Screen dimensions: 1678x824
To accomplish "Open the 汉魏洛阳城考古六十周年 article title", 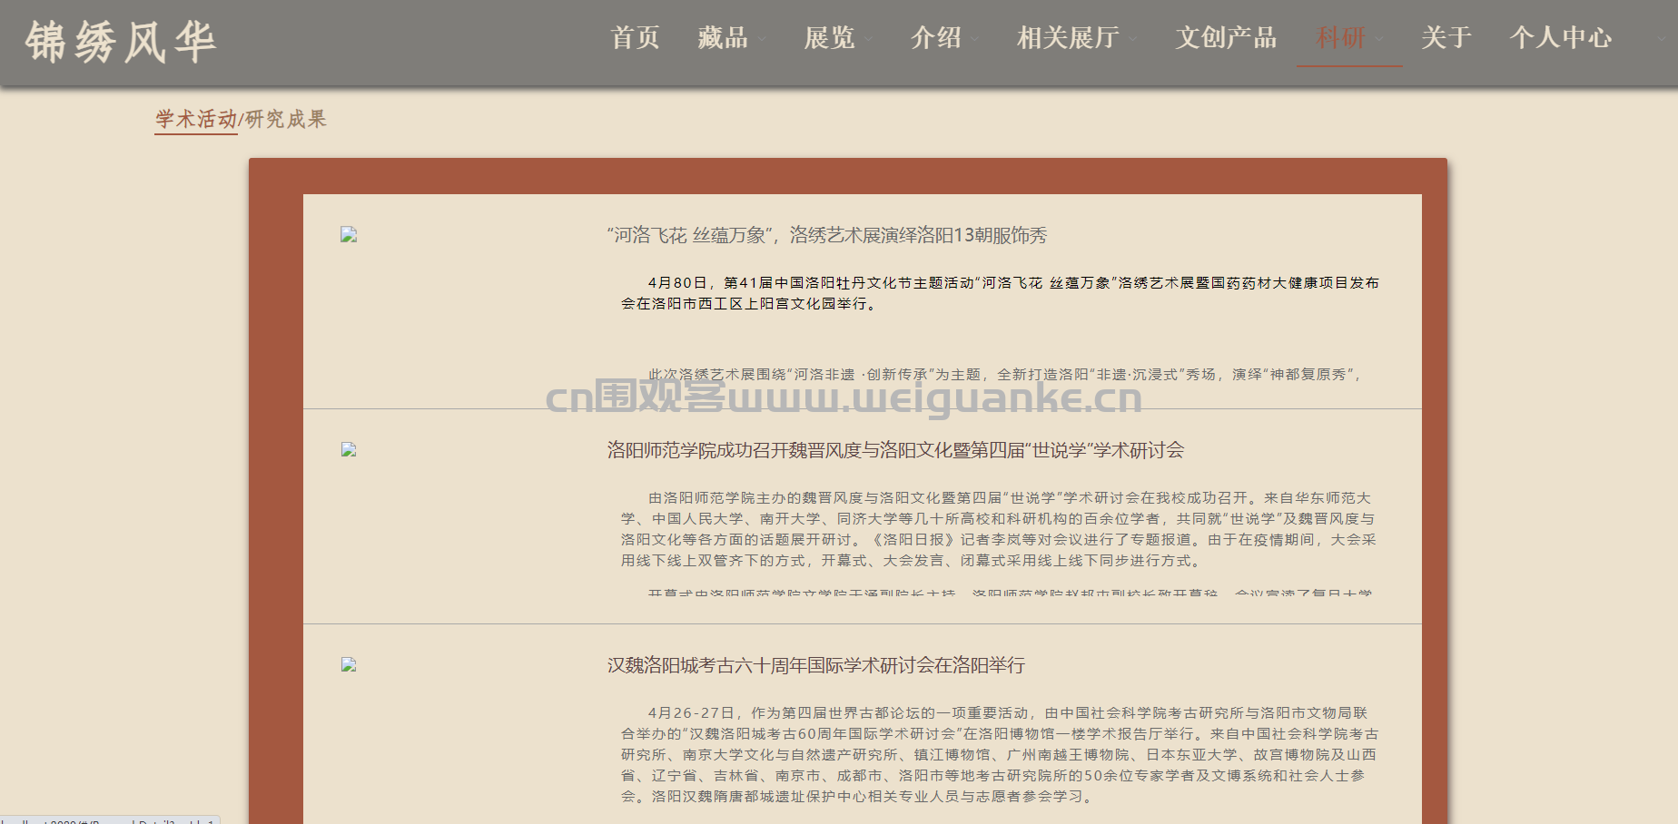I will coord(815,666).
